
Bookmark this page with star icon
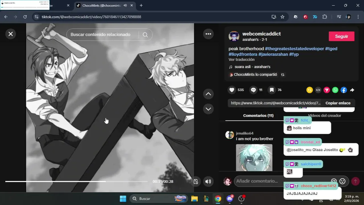[282, 17]
